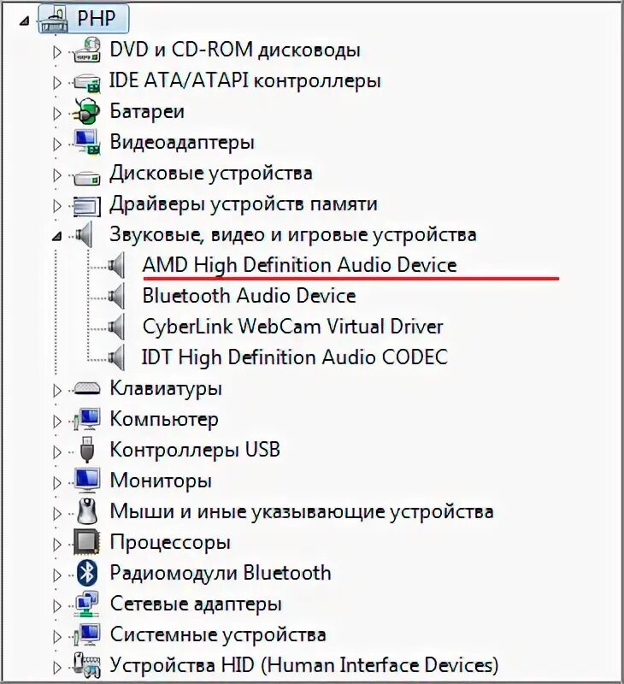Select Устройства HID (Human Interface Devices) label

303,665
